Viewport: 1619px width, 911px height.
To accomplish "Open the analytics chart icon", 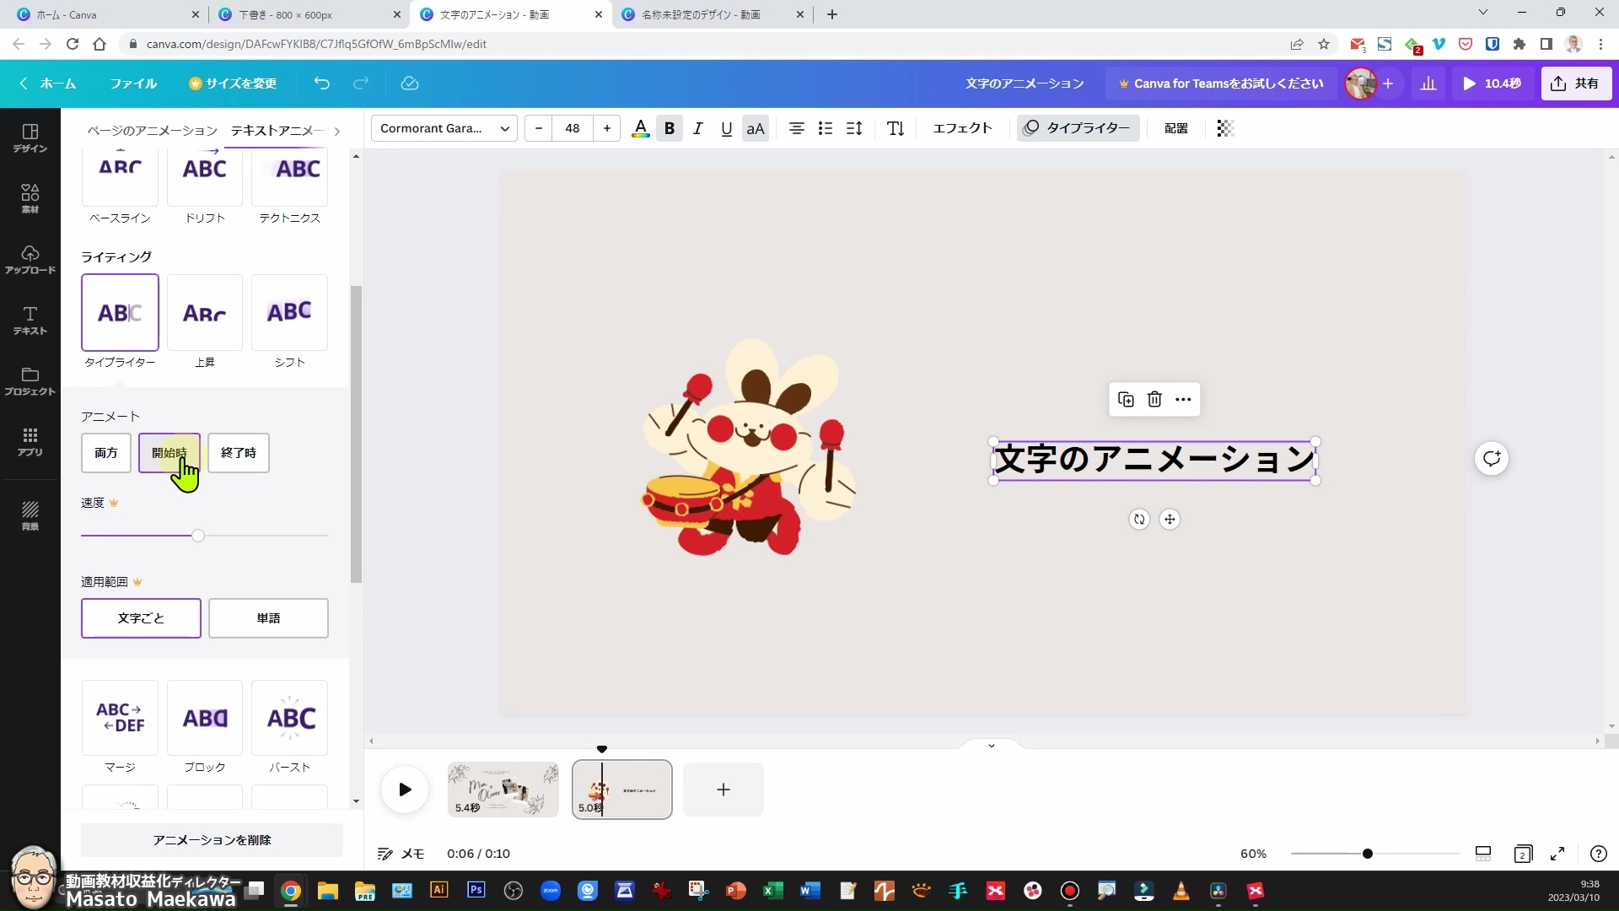I will point(1428,84).
